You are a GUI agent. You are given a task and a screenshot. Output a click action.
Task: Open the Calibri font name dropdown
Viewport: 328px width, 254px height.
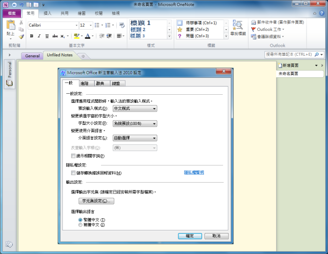tap(76, 25)
